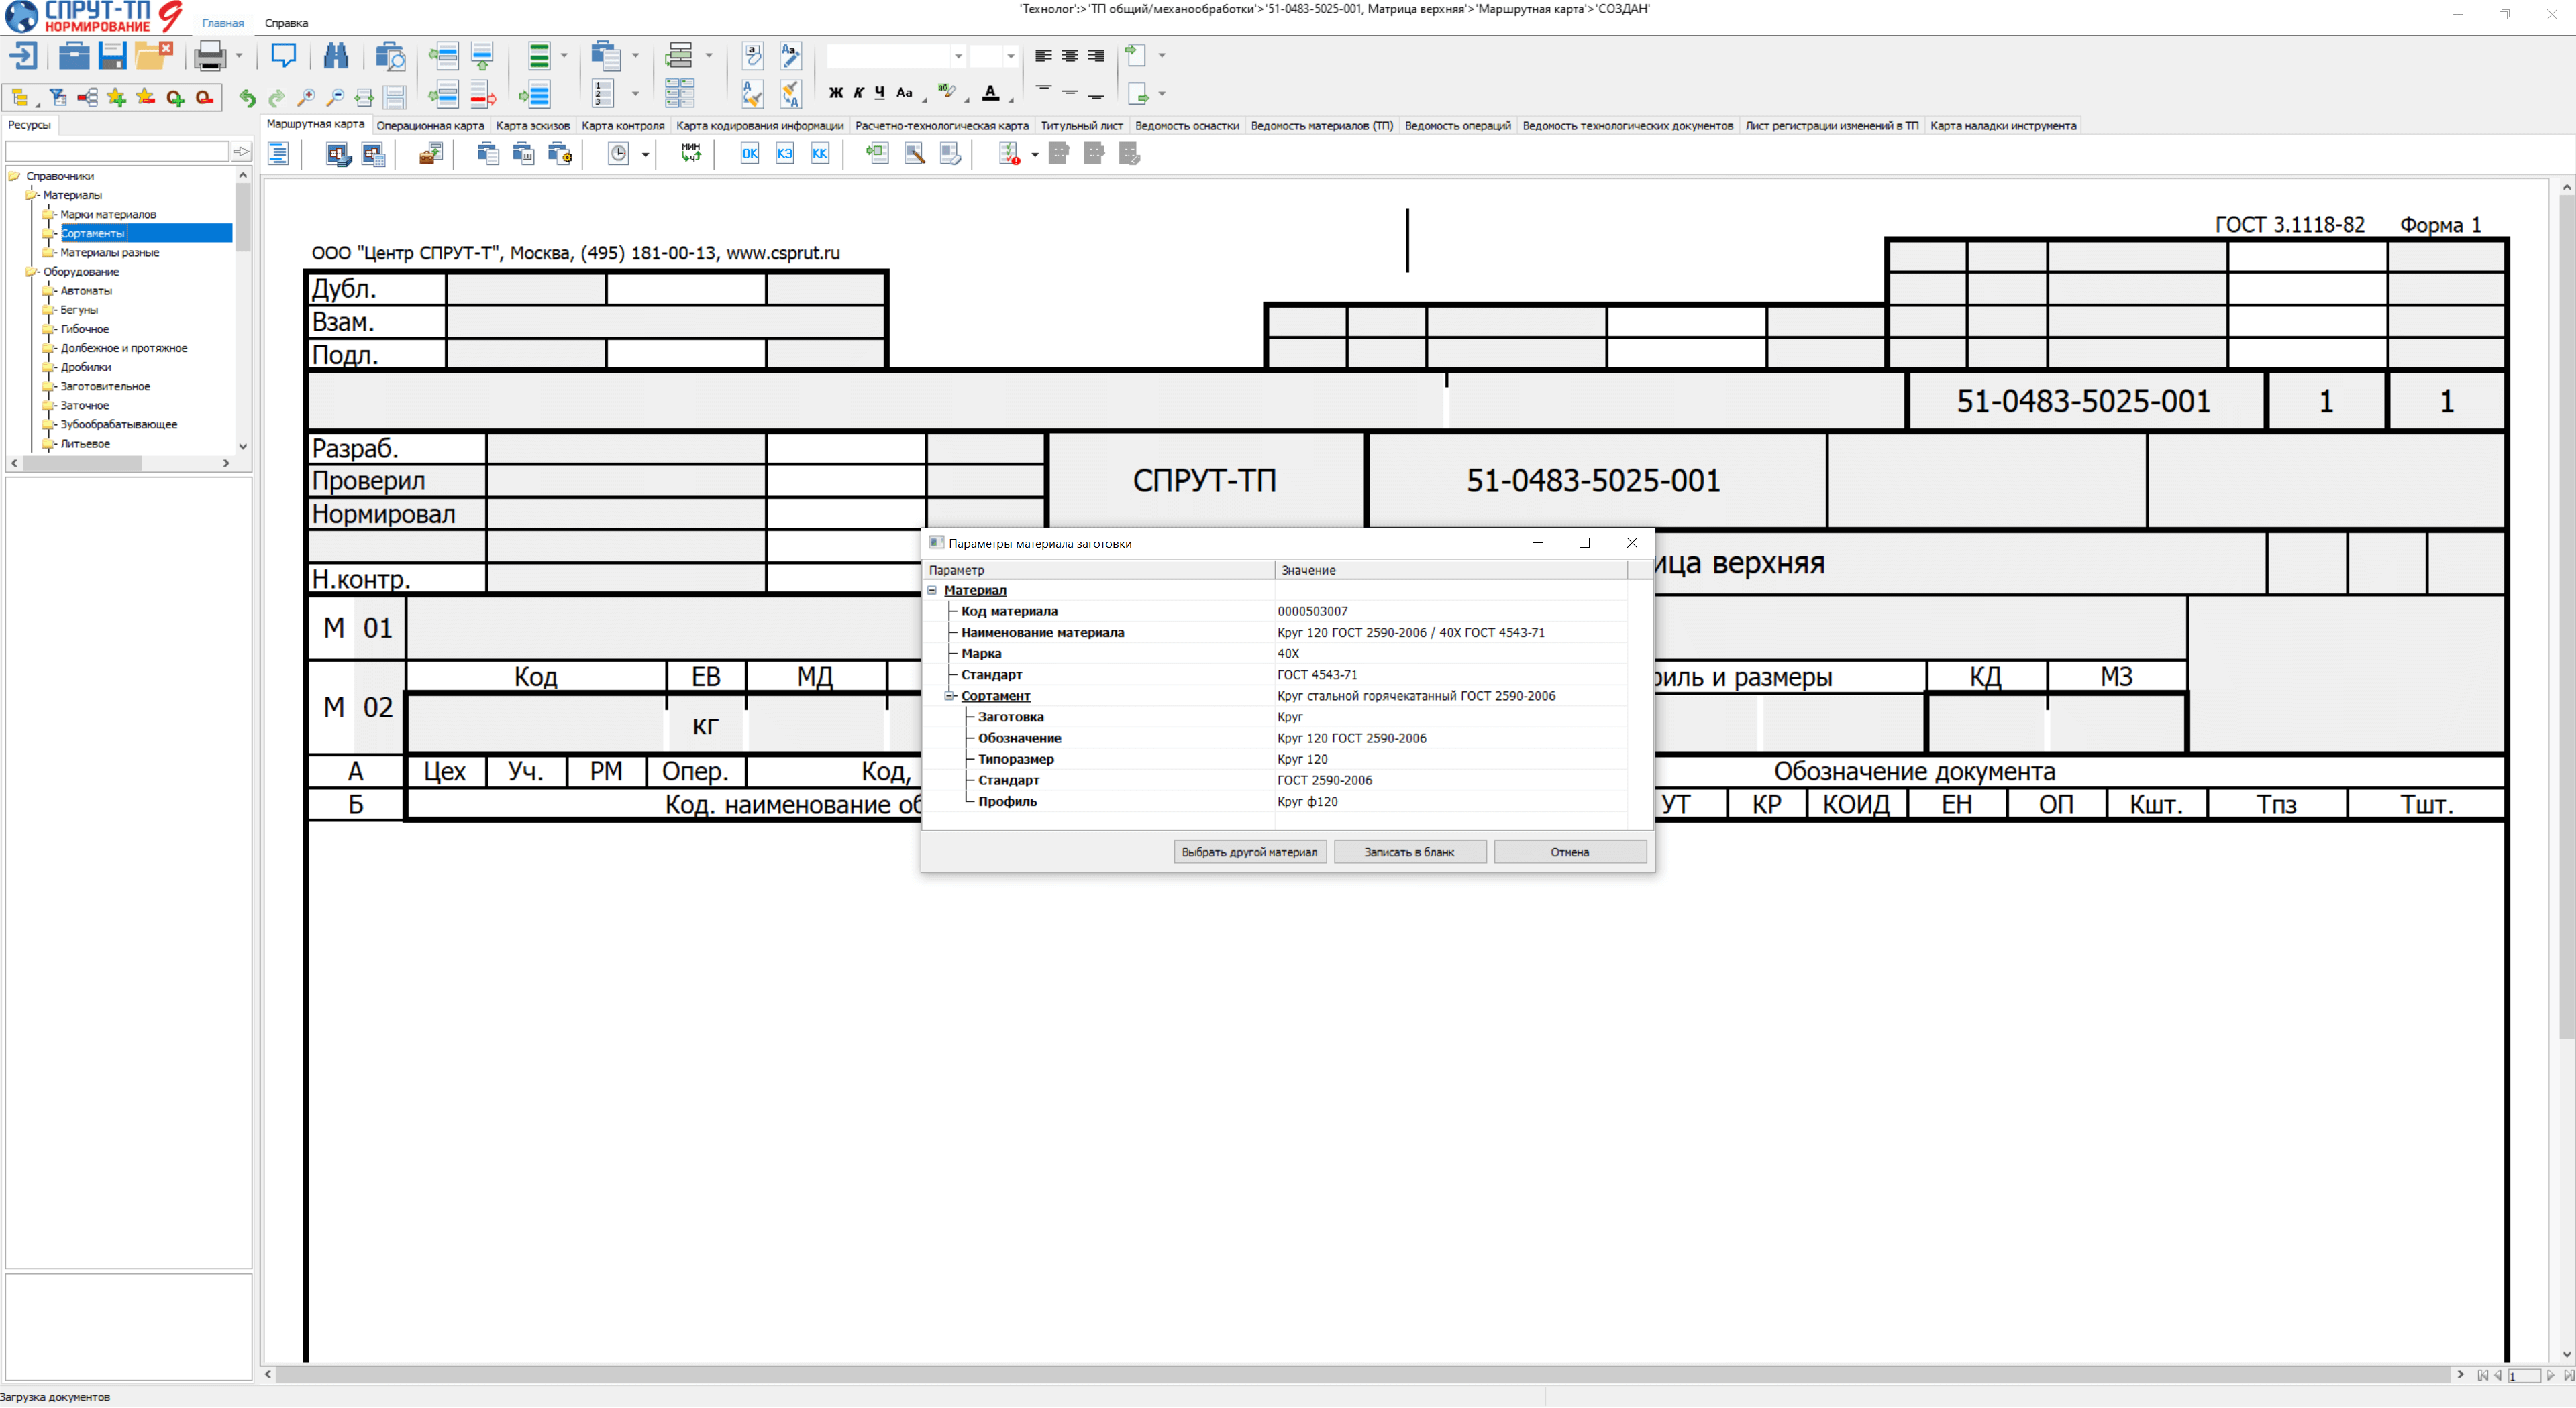
Task: Click the exit/login arrow icon
Action: pyautogui.click(x=23, y=56)
